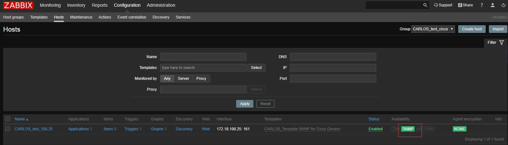The image size is (508, 145).
Task: Click the search magnifier icon
Action: point(425,5)
